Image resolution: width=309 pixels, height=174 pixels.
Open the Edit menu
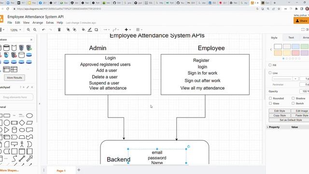point(17,23)
